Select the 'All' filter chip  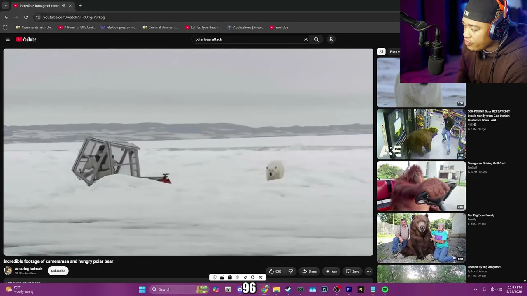coord(381,51)
